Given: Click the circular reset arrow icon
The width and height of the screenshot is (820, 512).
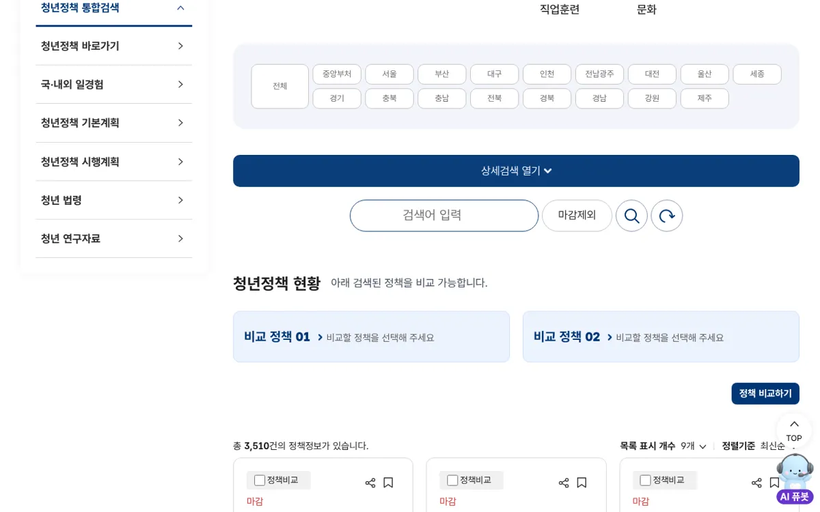Looking at the screenshot, I should [667, 216].
